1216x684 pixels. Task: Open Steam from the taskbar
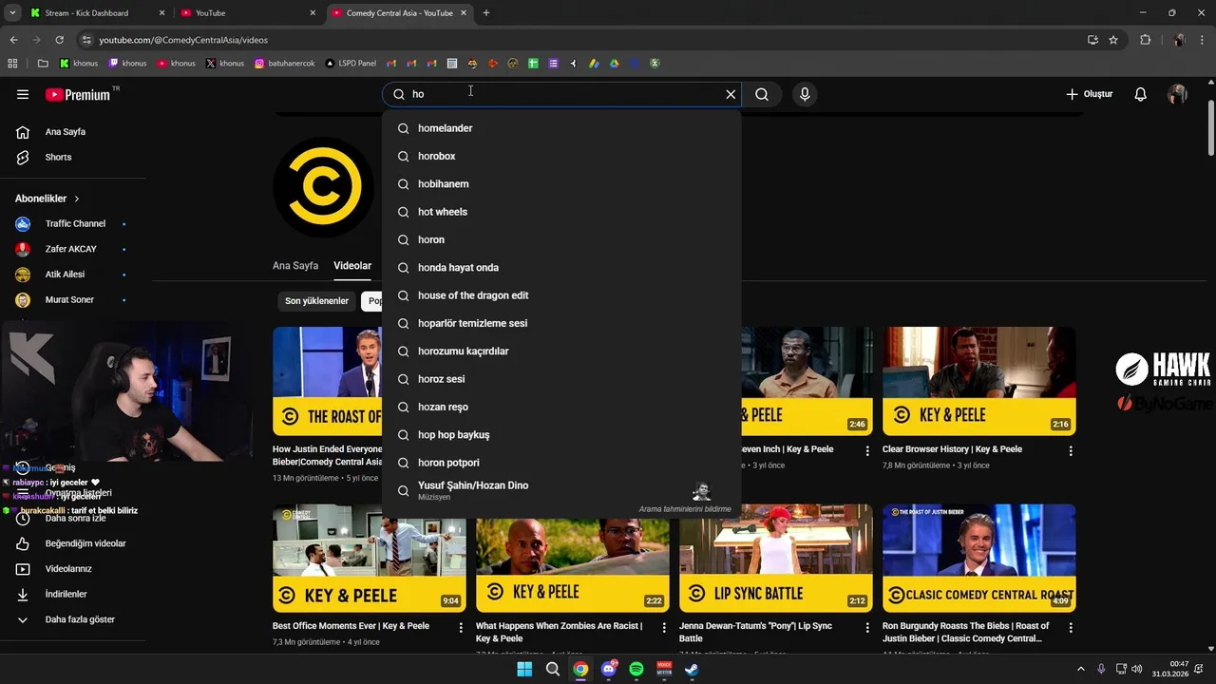692,669
